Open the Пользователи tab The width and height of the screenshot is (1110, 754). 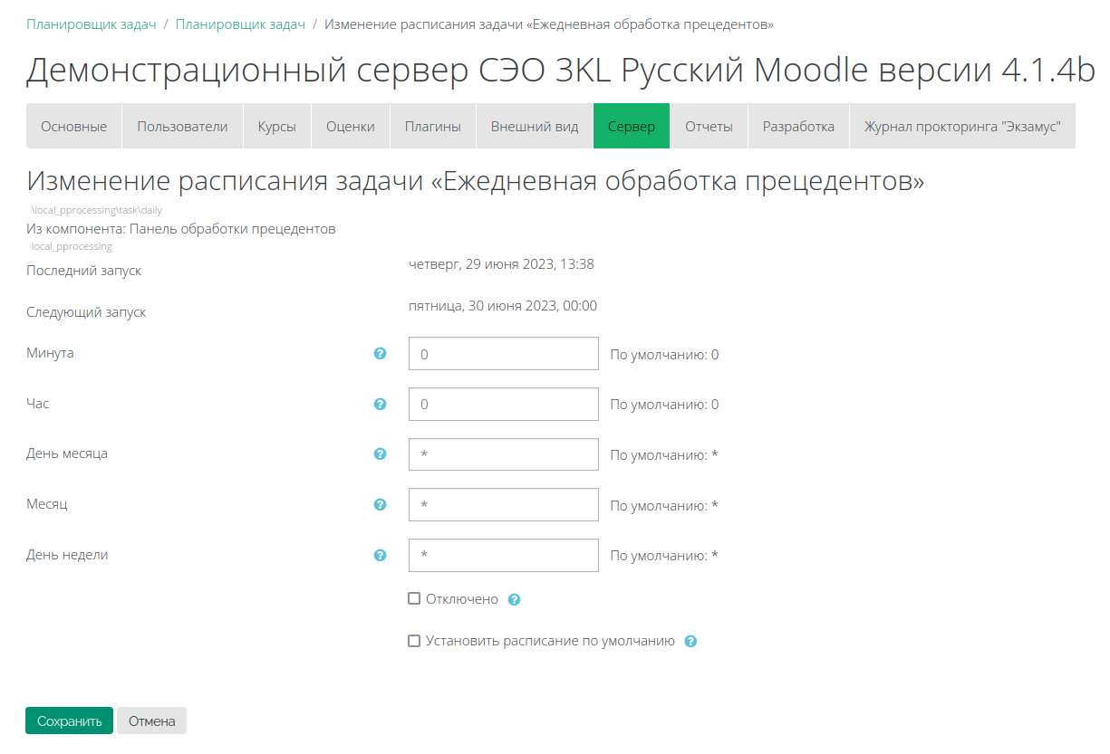coord(183,127)
